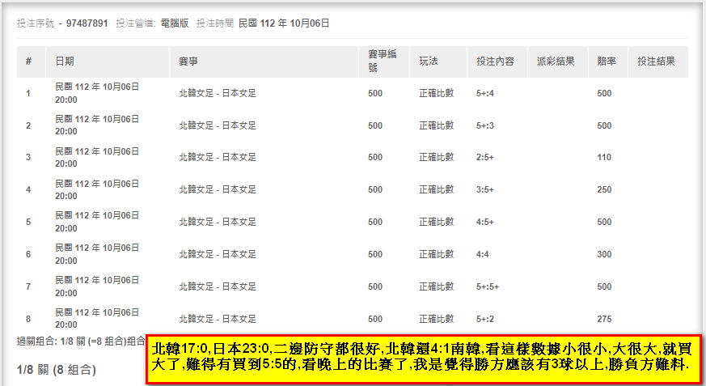Click the odds value 275
Screen dimensions: 706x386
coord(604,320)
